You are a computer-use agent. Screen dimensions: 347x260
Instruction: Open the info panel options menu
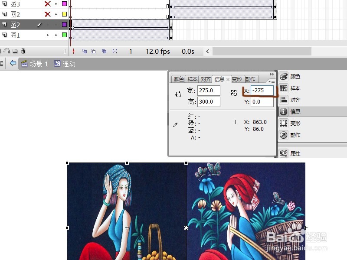pyautogui.click(x=272, y=81)
